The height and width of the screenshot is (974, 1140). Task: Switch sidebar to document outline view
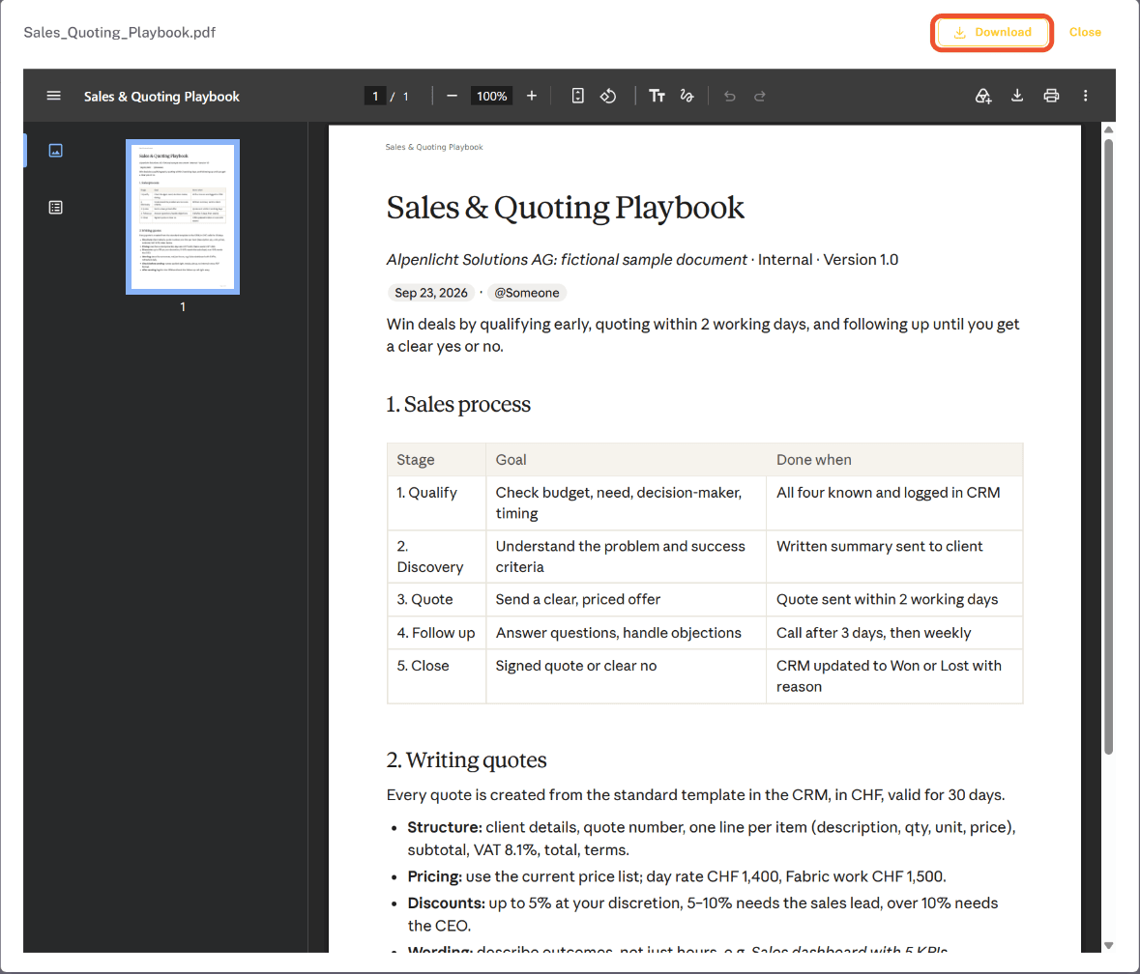click(x=55, y=208)
